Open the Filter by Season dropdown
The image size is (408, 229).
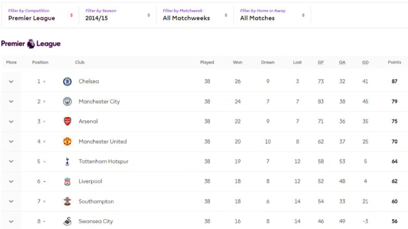(x=117, y=15)
